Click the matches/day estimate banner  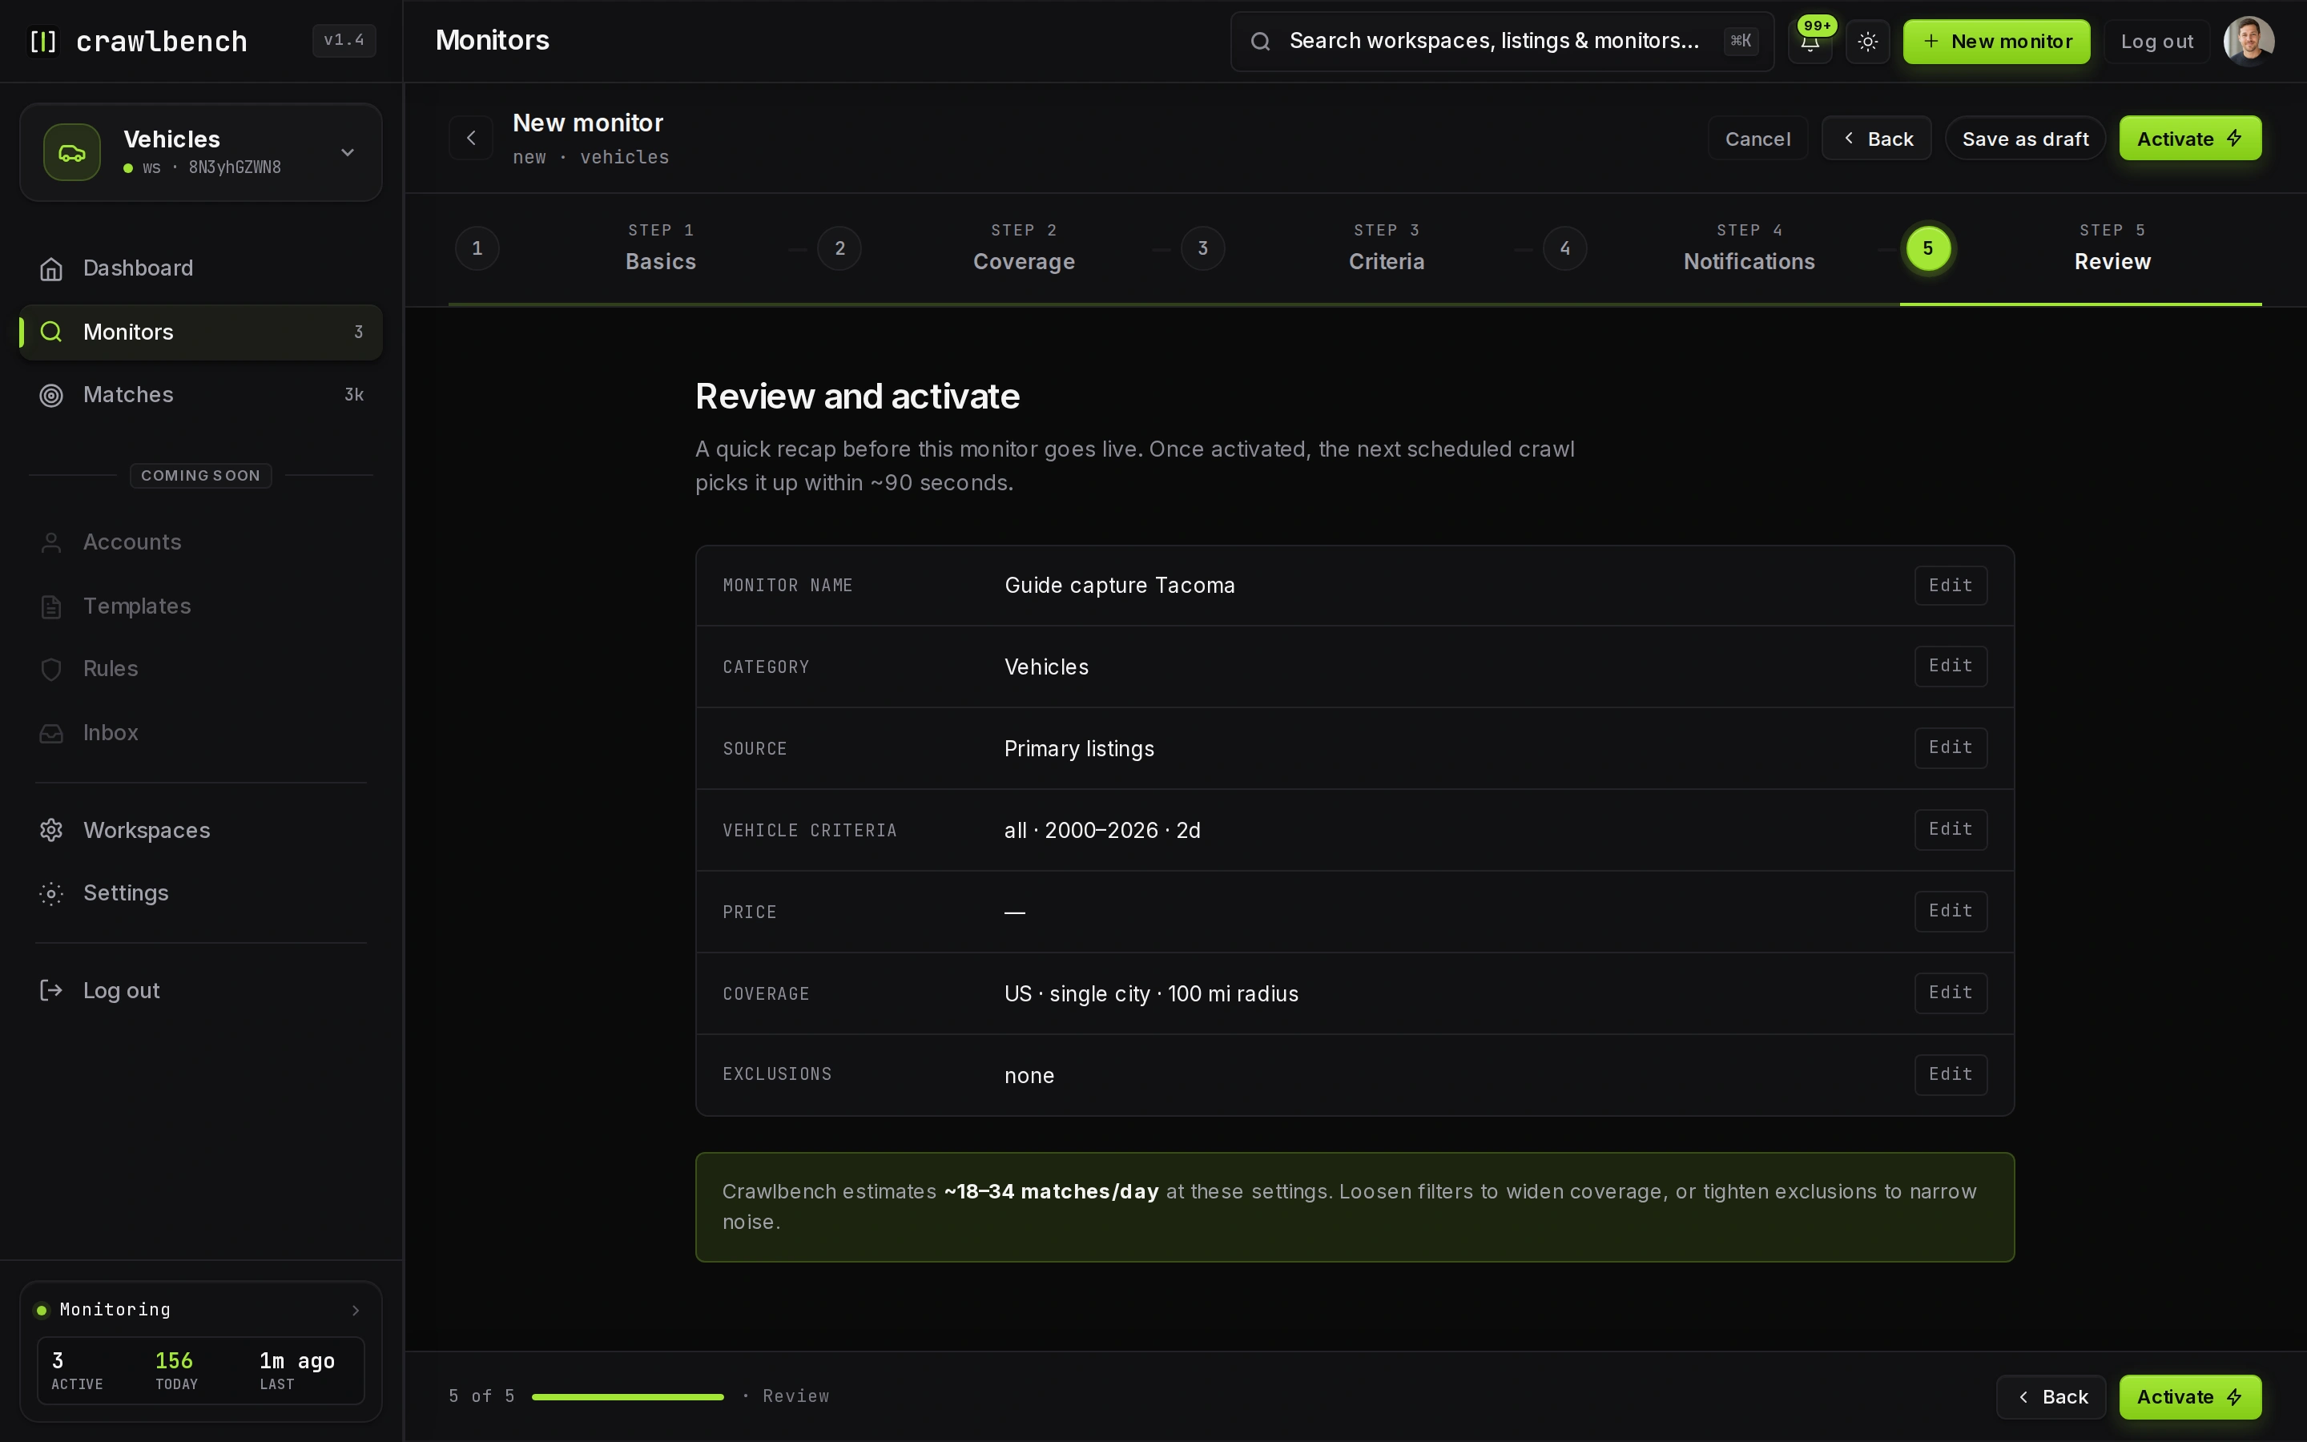click(1355, 1207)
